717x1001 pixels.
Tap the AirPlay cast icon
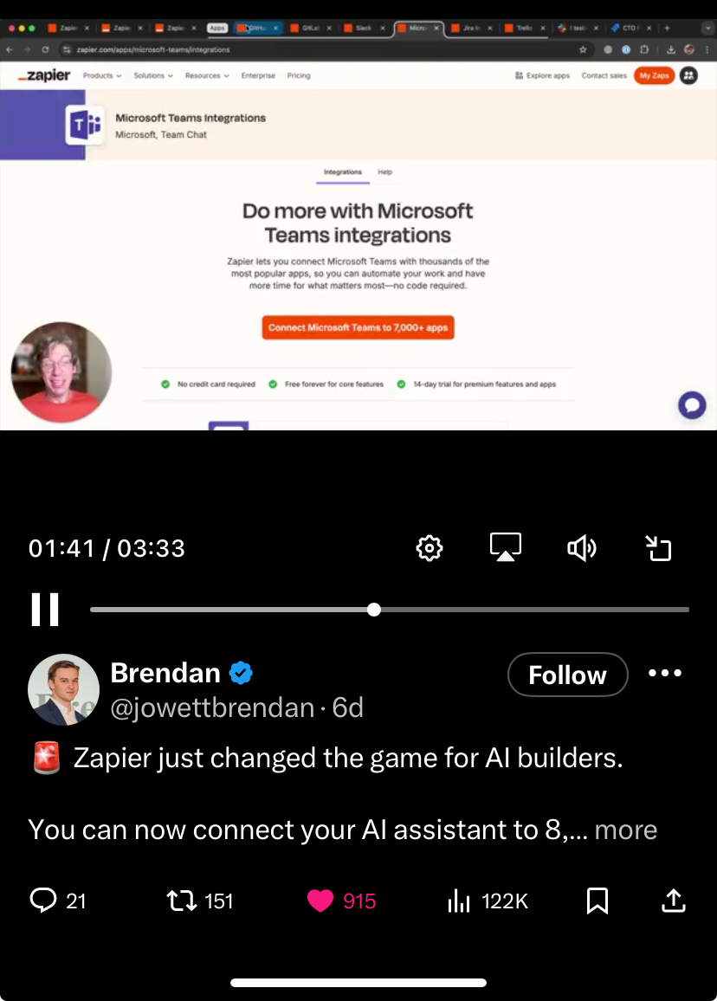point(506,547)
